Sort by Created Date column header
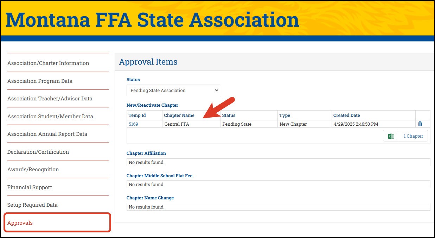The height and width of the screenshot is (238, 435). pos(346,115)
